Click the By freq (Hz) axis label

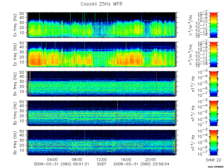(15, 113)
